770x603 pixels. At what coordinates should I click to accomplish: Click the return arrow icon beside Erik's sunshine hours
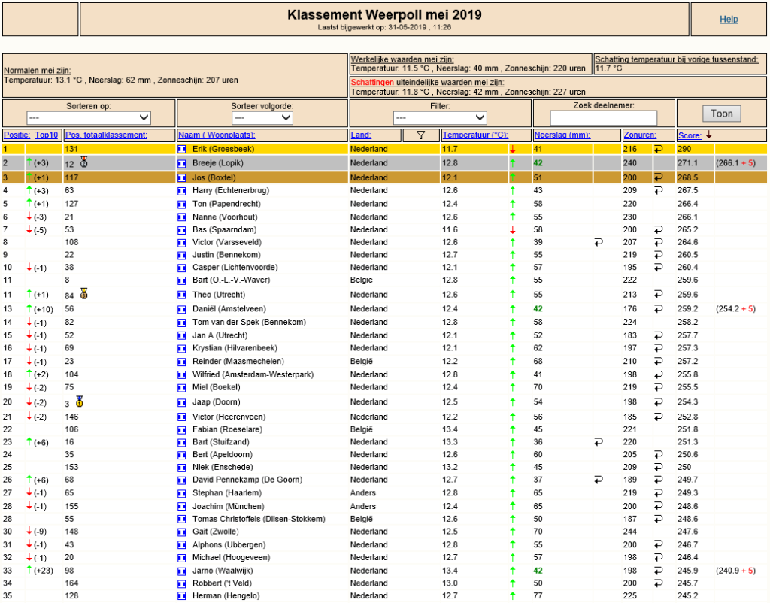(659, 149)
